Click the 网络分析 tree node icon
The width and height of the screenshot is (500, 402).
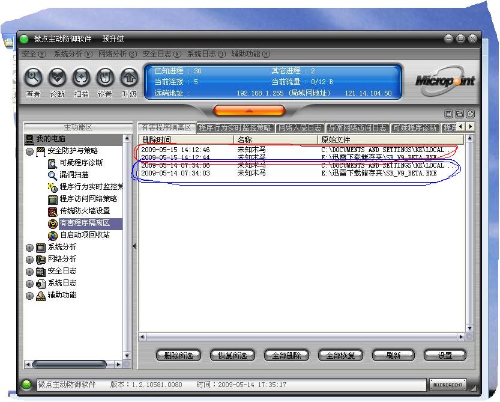pyautogui.click(x=40, y=260)
